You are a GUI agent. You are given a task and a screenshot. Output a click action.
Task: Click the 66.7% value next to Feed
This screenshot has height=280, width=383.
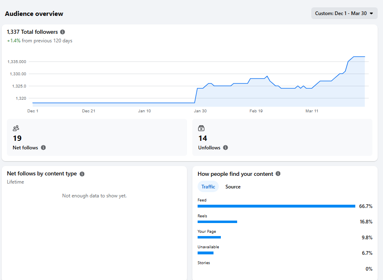pos(365,206)
